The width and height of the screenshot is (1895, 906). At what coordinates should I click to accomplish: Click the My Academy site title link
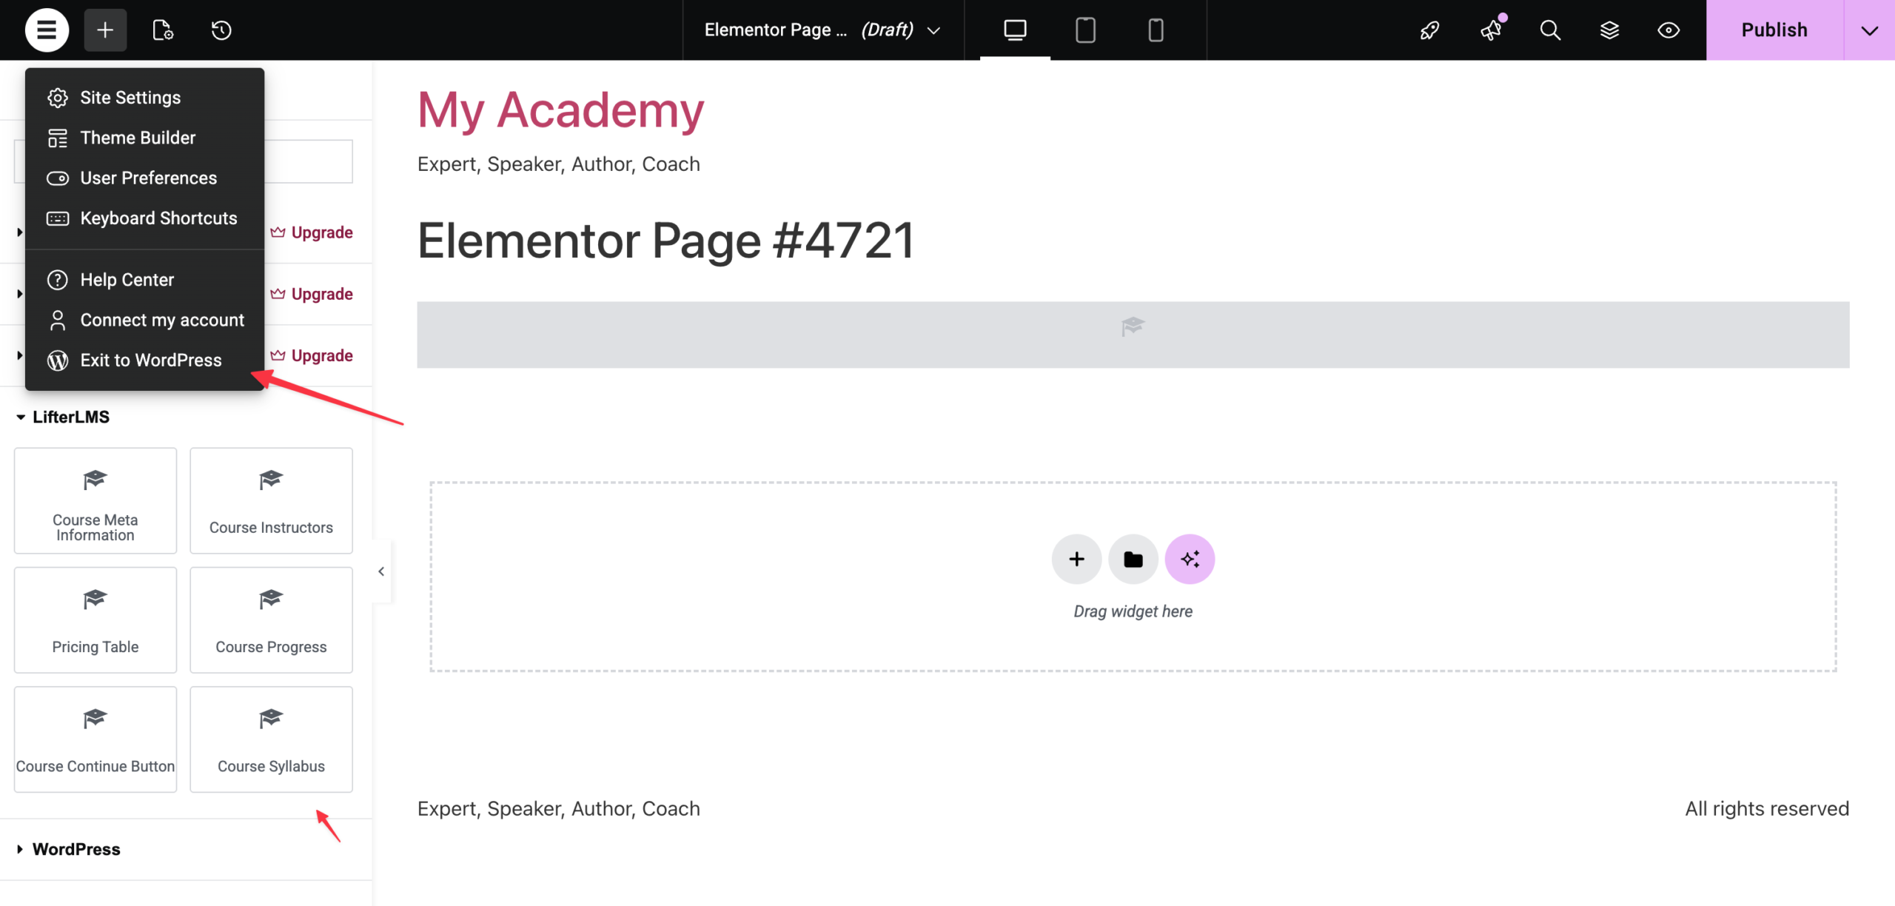[x=560, y=110]
